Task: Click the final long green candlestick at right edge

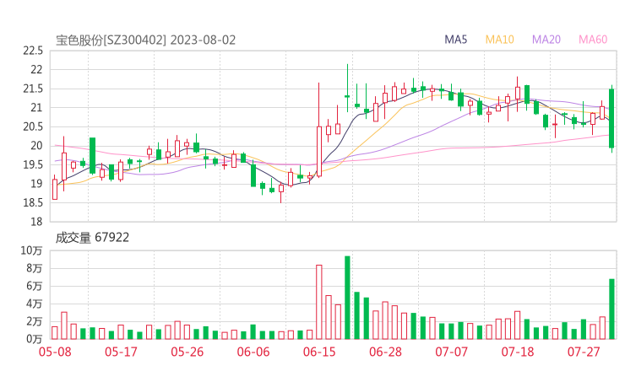Action: tap(611, 119)
